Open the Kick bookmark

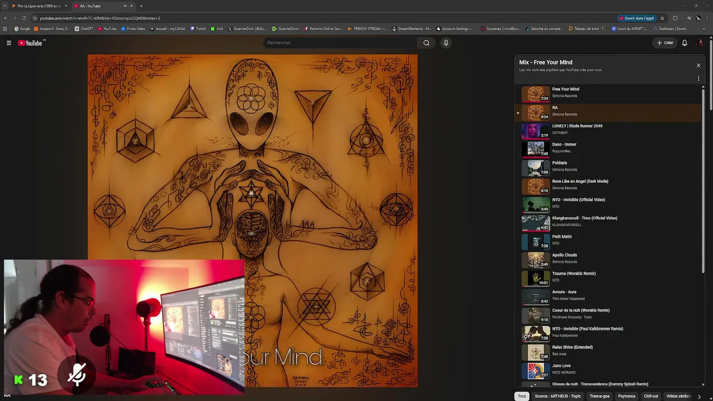(217, 28)
